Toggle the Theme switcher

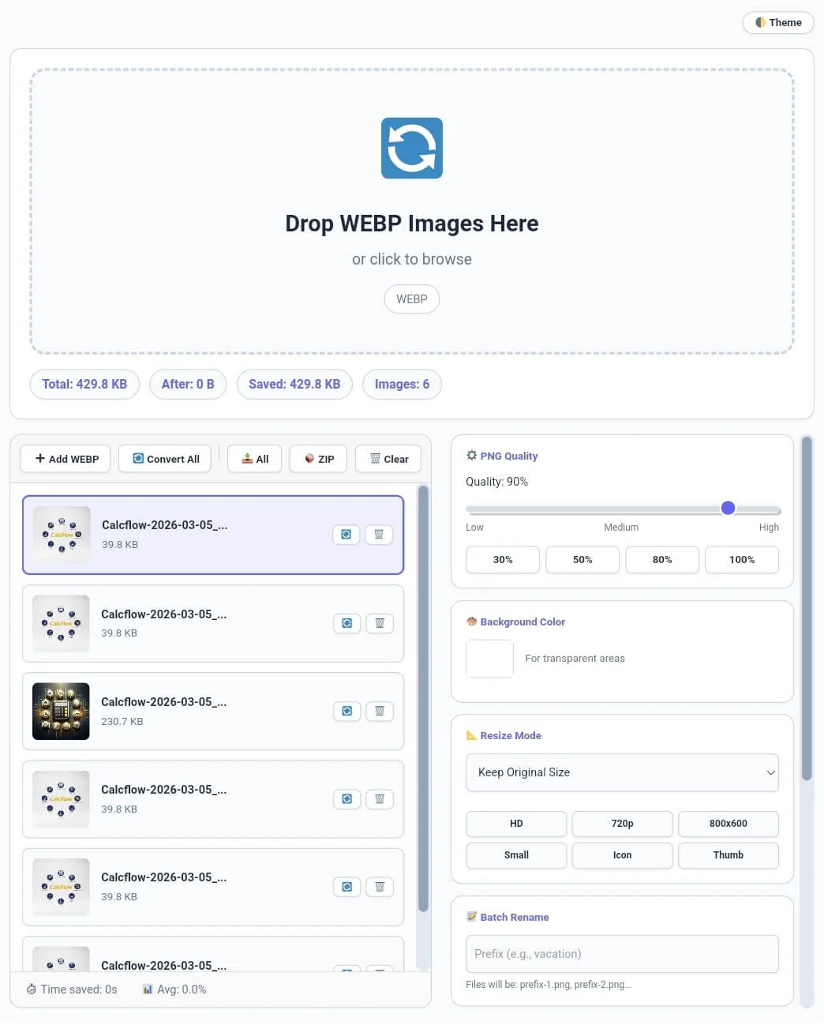click(x=777, y=22)
